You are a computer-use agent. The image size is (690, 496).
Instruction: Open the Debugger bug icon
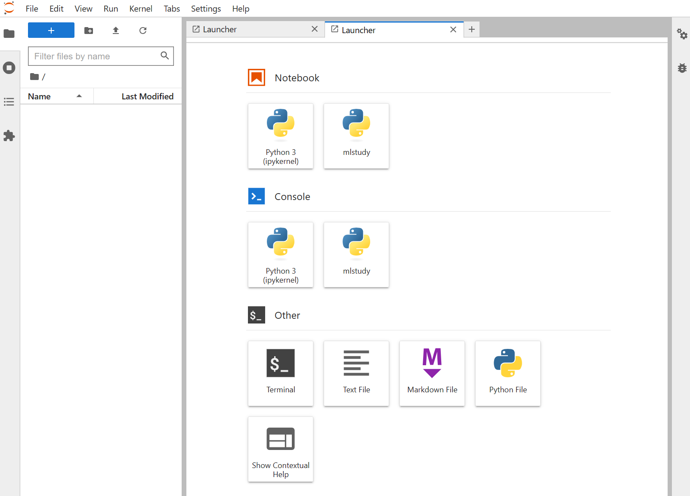(682, 68)
